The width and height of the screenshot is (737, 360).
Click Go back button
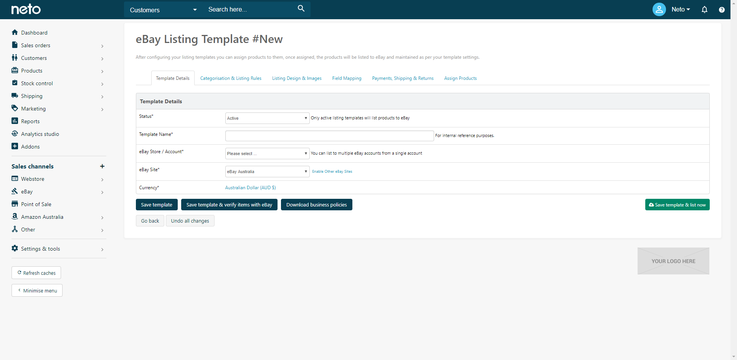(x=150, y=221)
